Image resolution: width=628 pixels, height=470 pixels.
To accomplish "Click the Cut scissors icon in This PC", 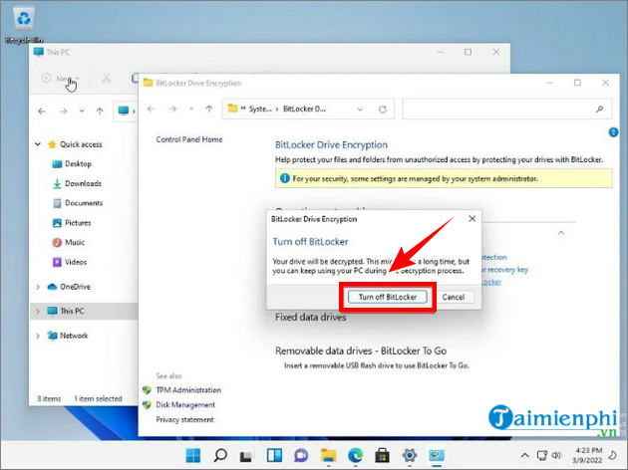I will pyautogui.click(x=106, y=79).
